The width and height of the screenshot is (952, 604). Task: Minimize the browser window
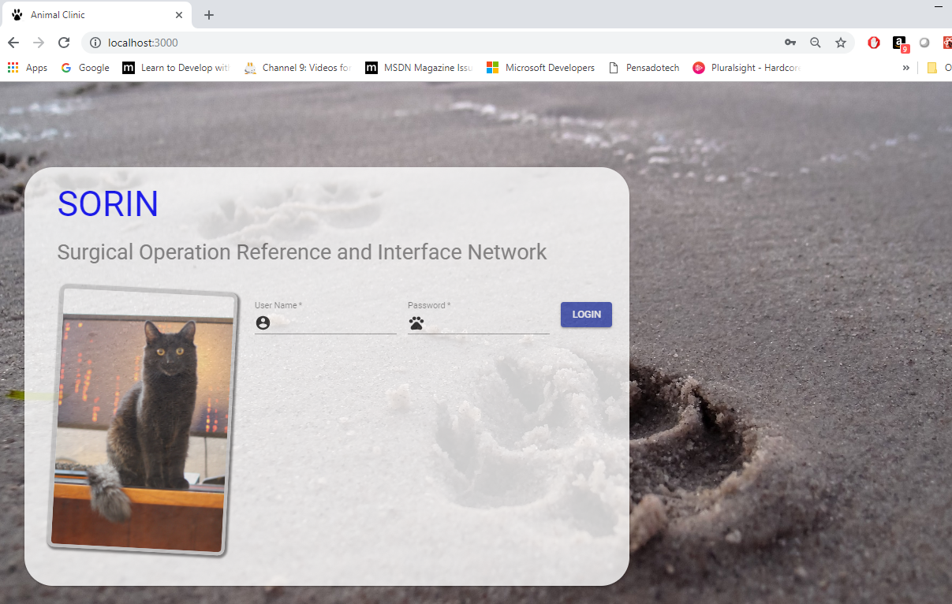click(939, 6)
